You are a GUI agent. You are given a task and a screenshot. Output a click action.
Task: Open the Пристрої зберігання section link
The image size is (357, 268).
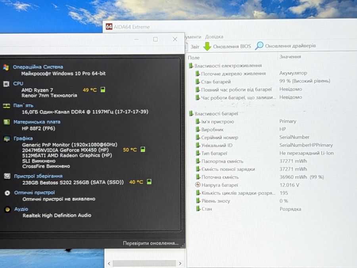click(x=38, y=176)
